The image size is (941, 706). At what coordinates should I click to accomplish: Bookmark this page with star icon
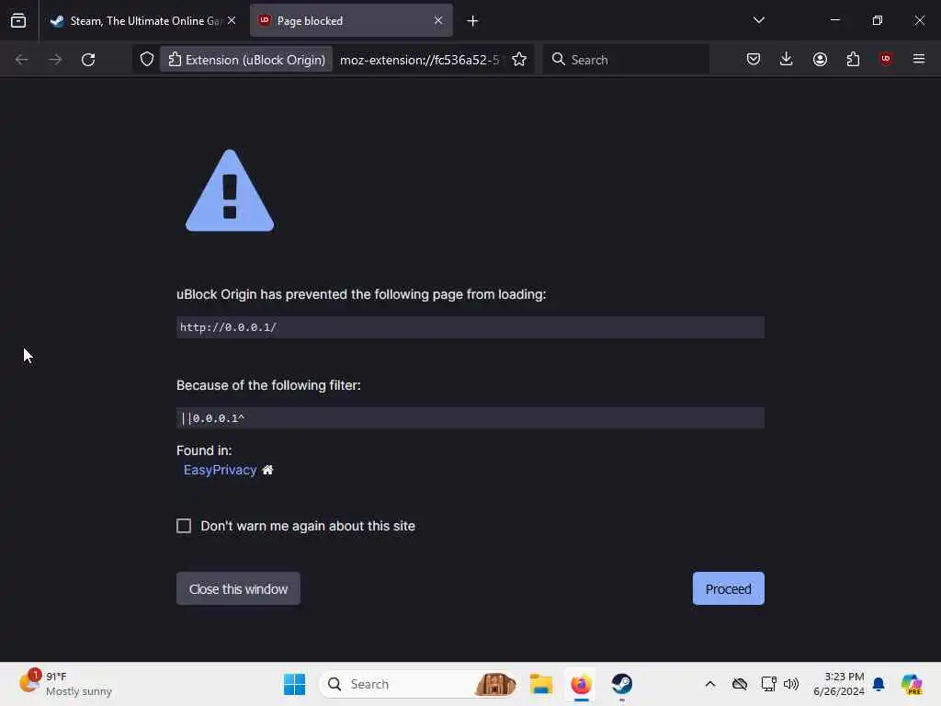pos(519,60)
